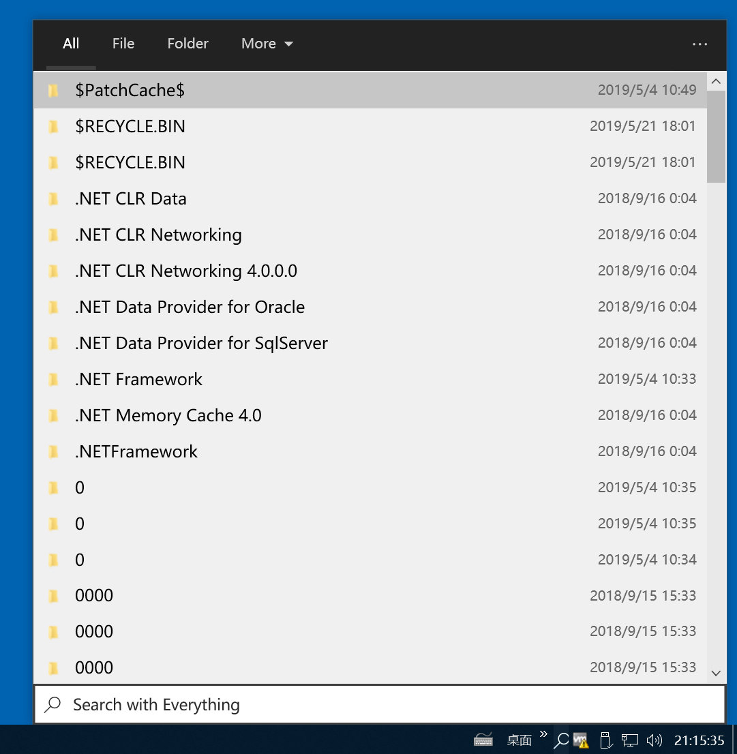
Task: Switch to the Folder filter tab
Action: [187, 44]
